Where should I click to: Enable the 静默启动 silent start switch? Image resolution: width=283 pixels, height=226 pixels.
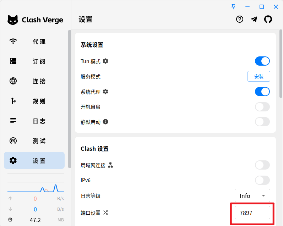tap(262, 122)
